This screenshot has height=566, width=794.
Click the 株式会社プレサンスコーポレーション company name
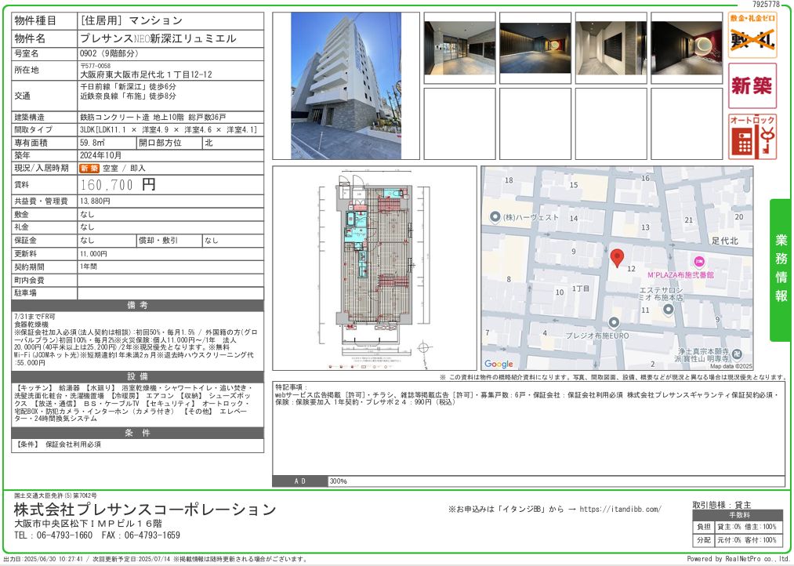tap(145, 510)
